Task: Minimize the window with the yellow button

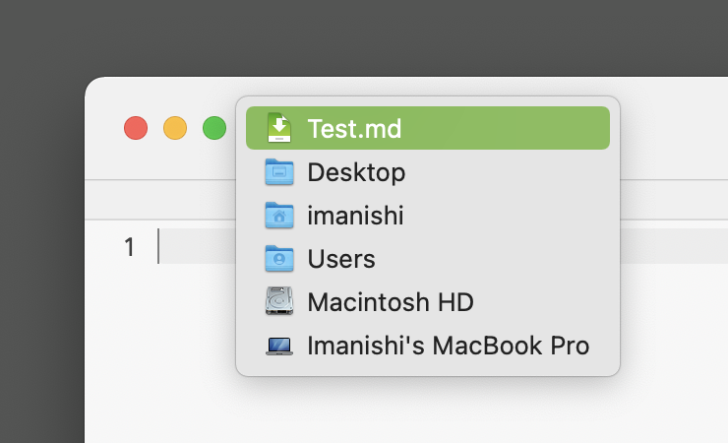Action: (175, 128)
